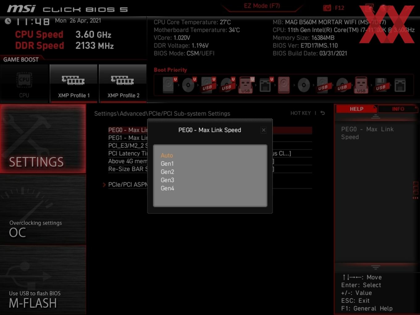Click the F12 screenshot camera icon

tap(327, 8)
